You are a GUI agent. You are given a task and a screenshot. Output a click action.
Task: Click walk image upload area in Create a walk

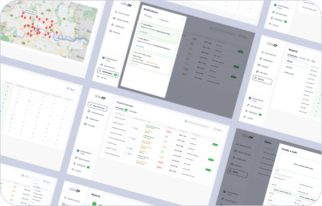(x=300, y=166)
